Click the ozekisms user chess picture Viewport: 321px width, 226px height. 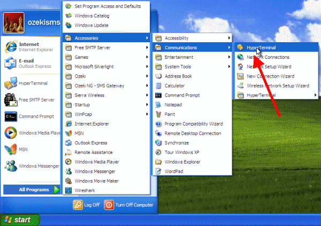click(x=14, y=22)
